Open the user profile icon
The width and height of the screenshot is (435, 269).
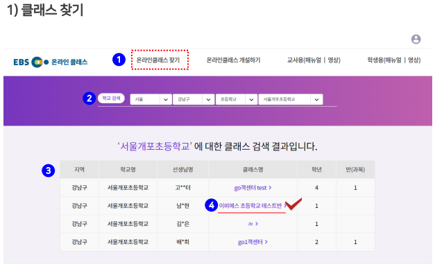(x=416, y=39)
